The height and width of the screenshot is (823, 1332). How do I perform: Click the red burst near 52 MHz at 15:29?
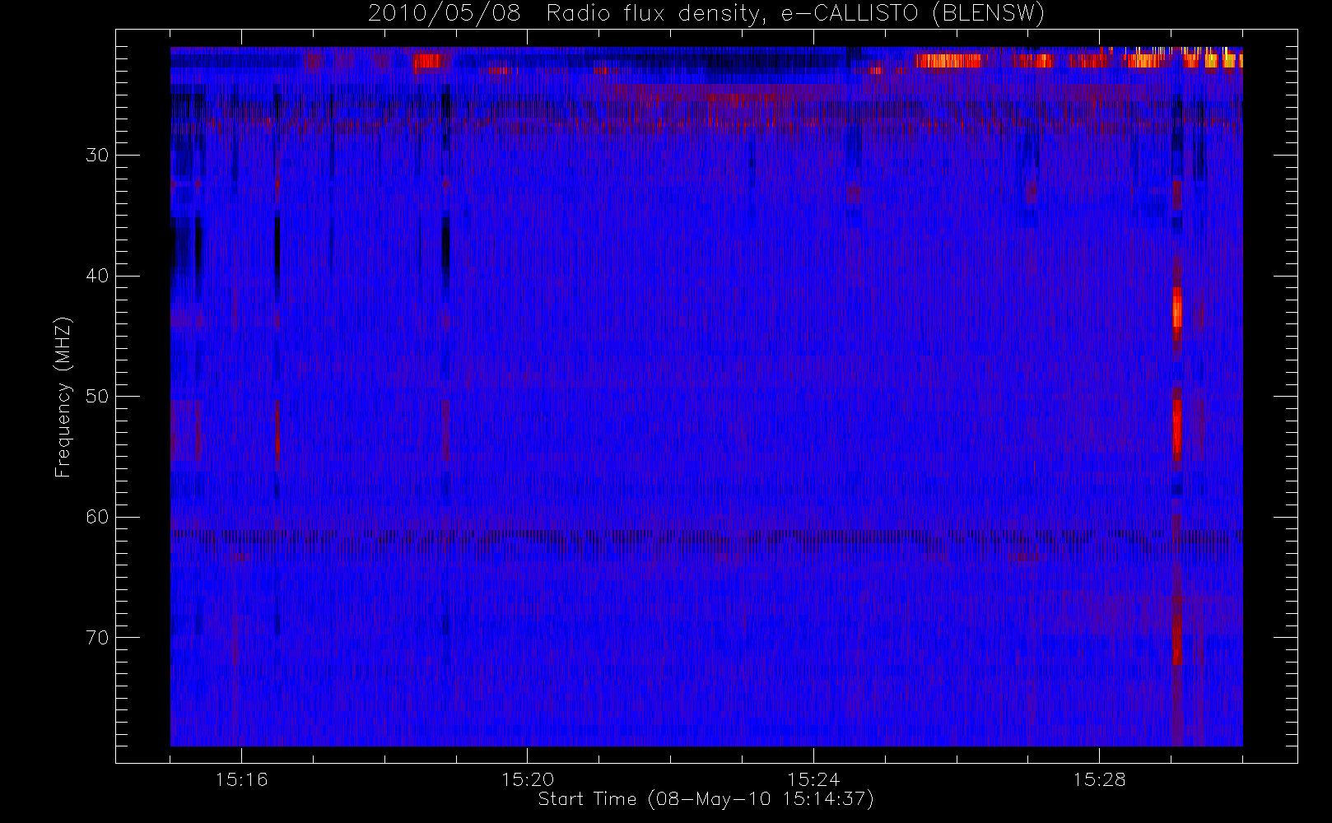point(1177,427)
